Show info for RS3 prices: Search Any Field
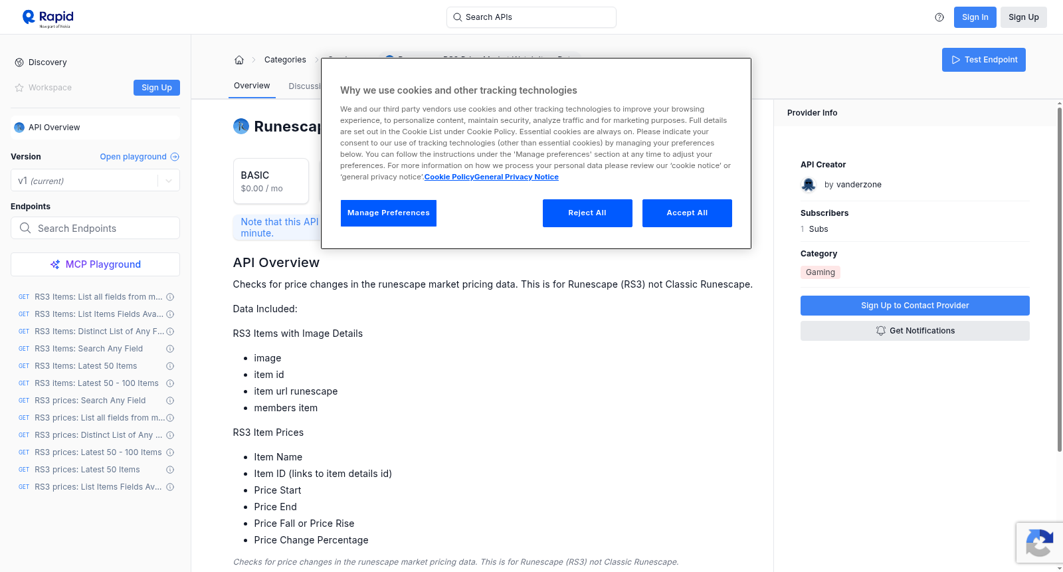 170,401
